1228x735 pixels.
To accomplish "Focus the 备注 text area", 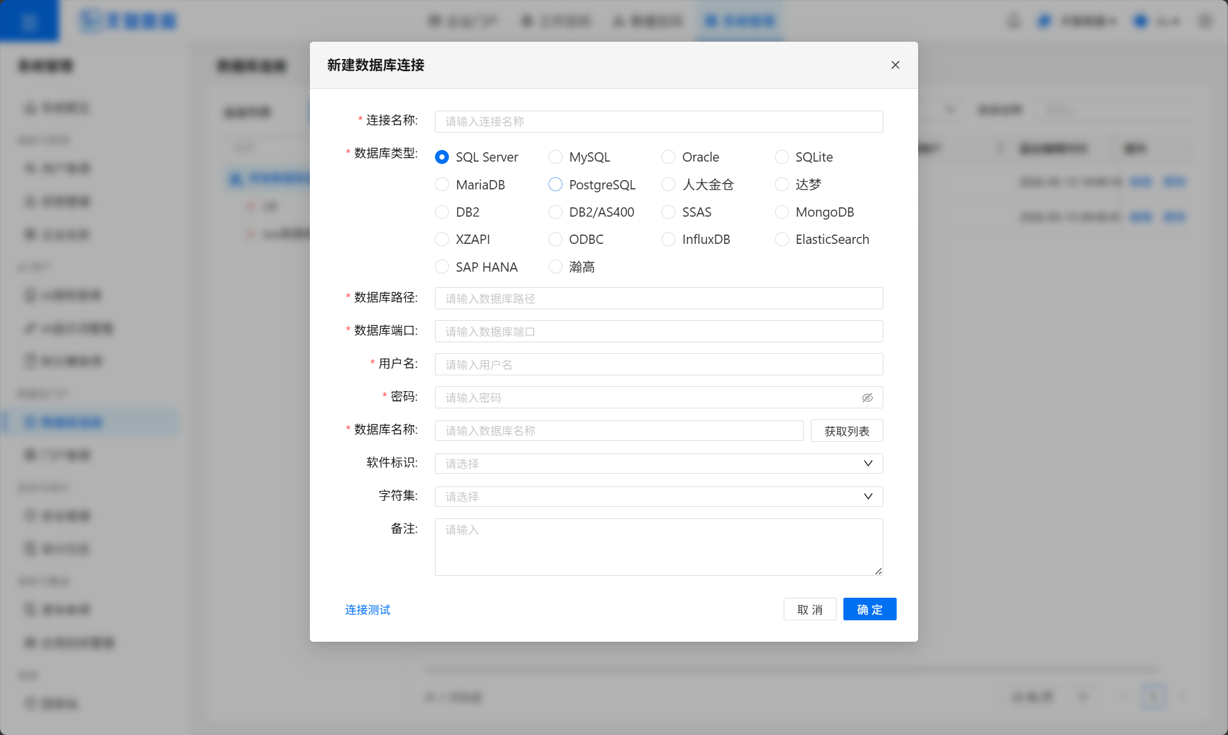I will point(659,547).
